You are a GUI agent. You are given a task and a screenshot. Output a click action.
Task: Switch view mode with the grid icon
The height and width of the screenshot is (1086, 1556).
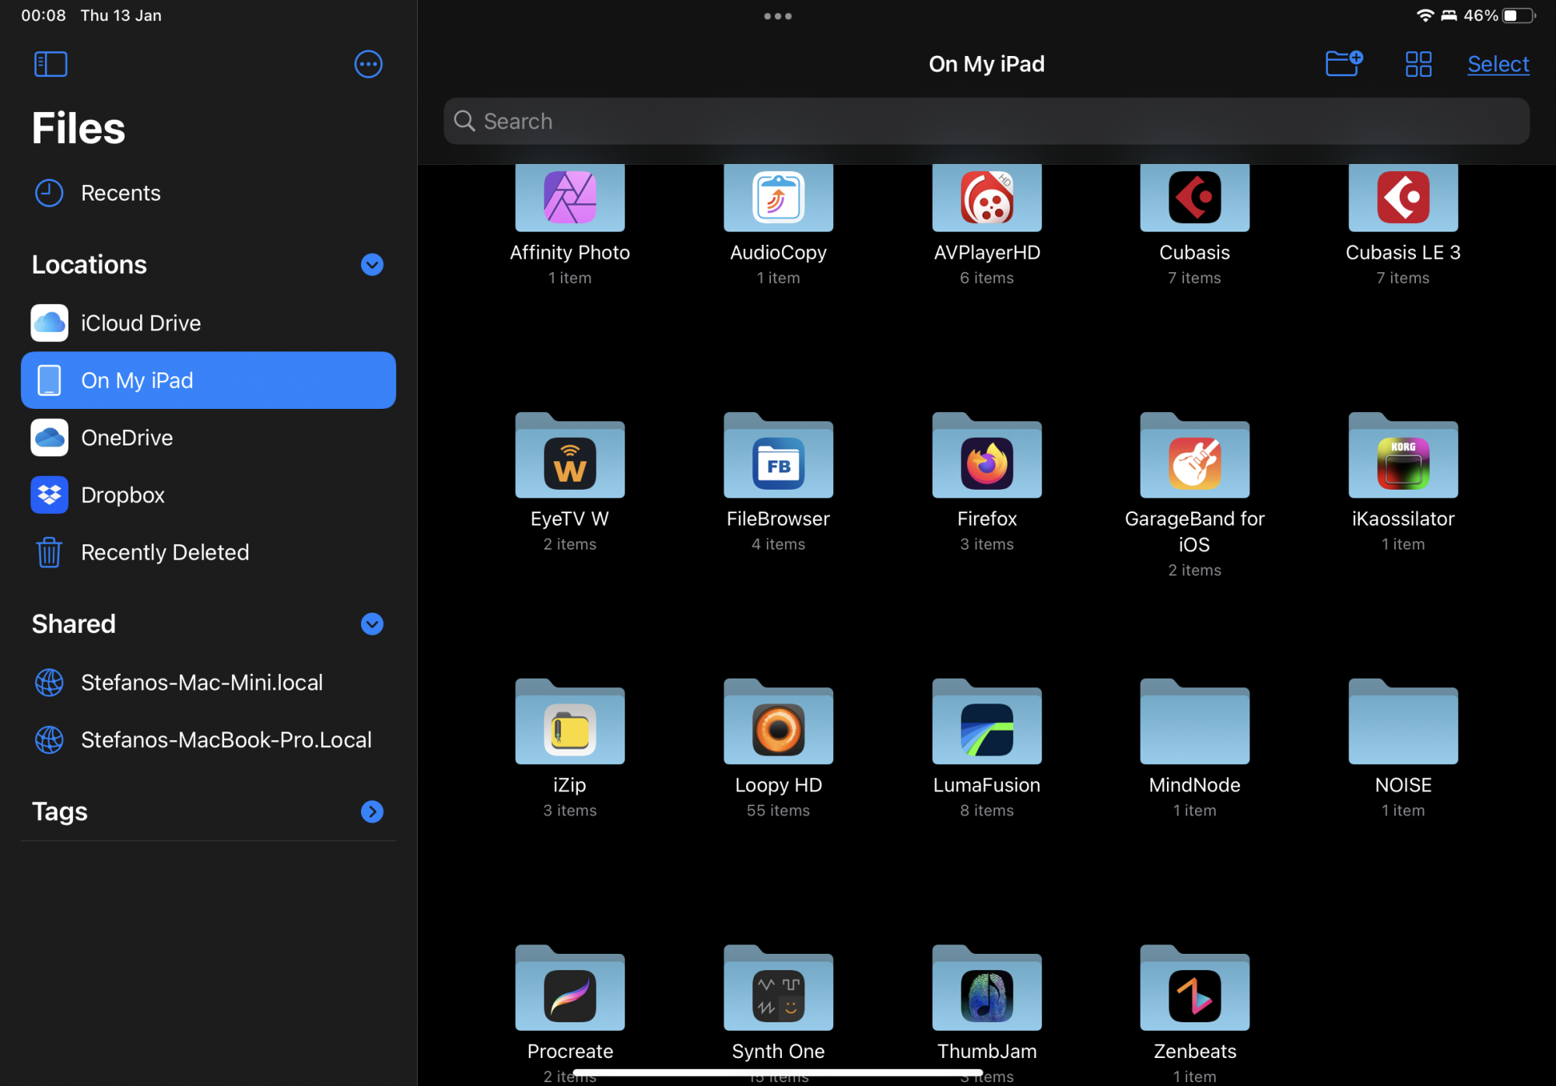(1418, 64)
